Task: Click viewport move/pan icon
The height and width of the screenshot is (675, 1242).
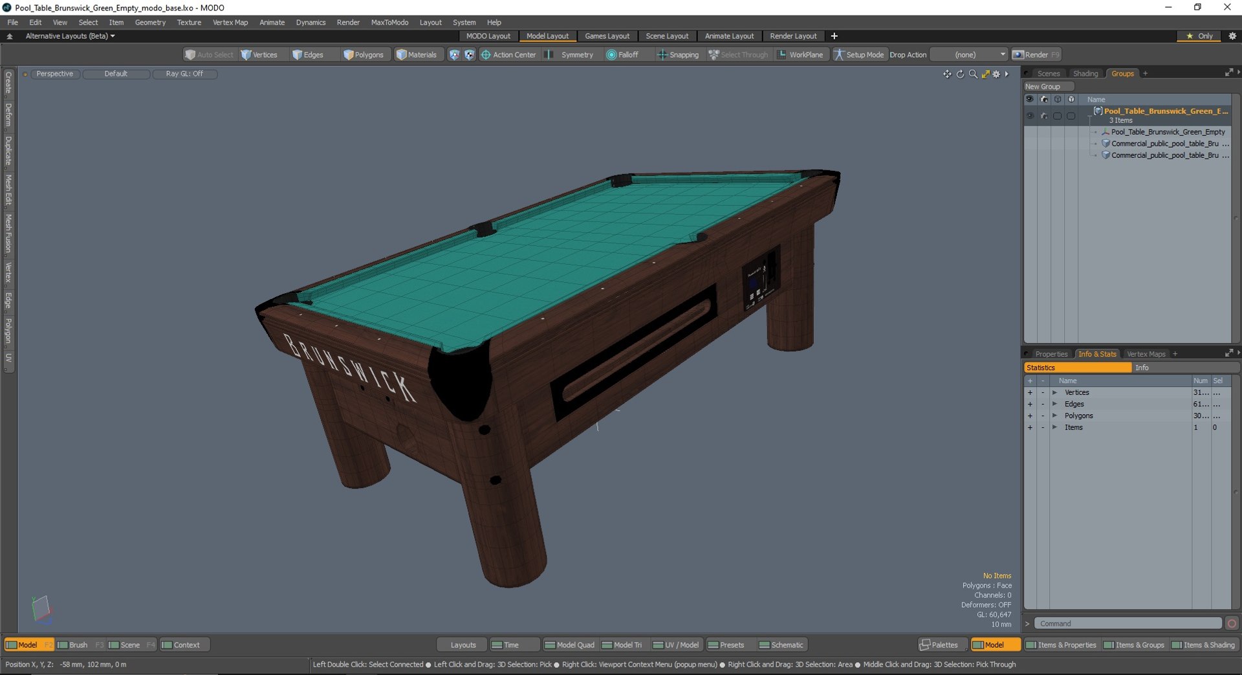Action: pyautogui.click(x=947, y=74)
